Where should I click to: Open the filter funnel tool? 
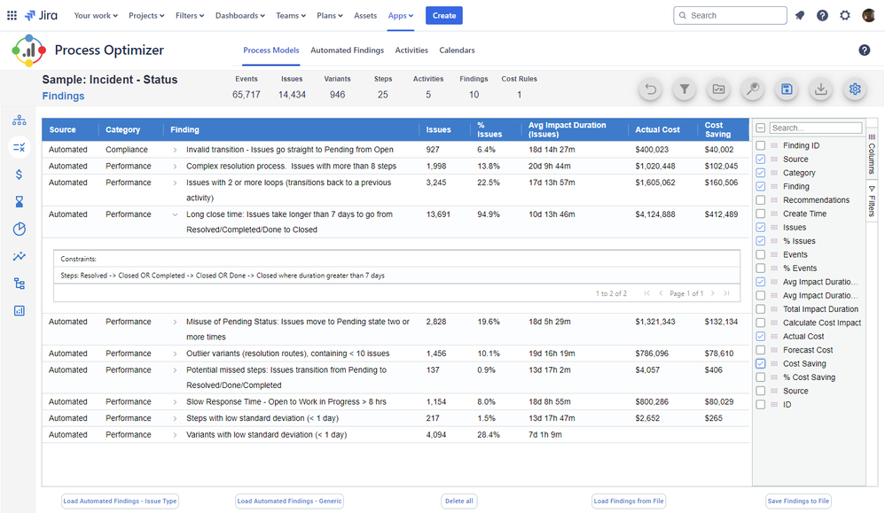coord(685,89)
